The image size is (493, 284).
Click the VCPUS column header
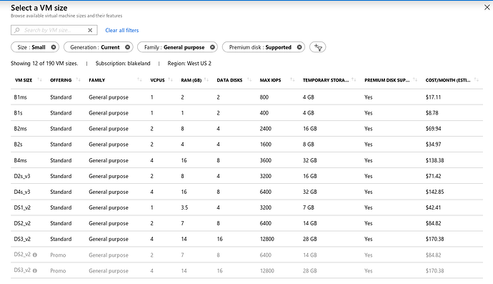[x=157, y=80]
